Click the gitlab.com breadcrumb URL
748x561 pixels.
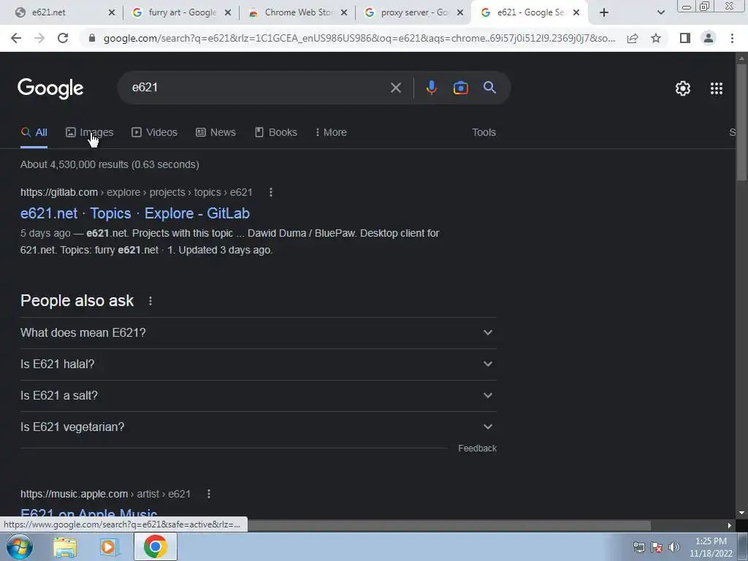[136, 192]
